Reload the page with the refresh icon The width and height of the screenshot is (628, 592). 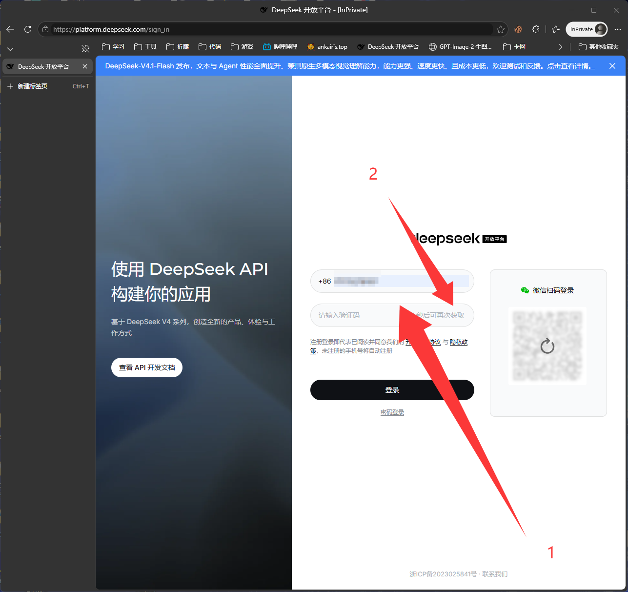point(28,29)
